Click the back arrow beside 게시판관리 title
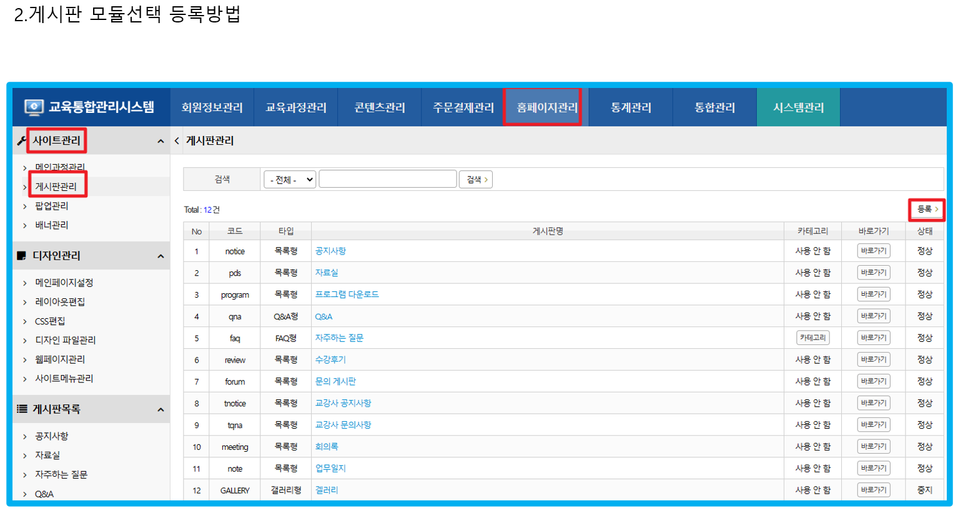This screenshot has height=511, width=958. [x=177, y=141]
